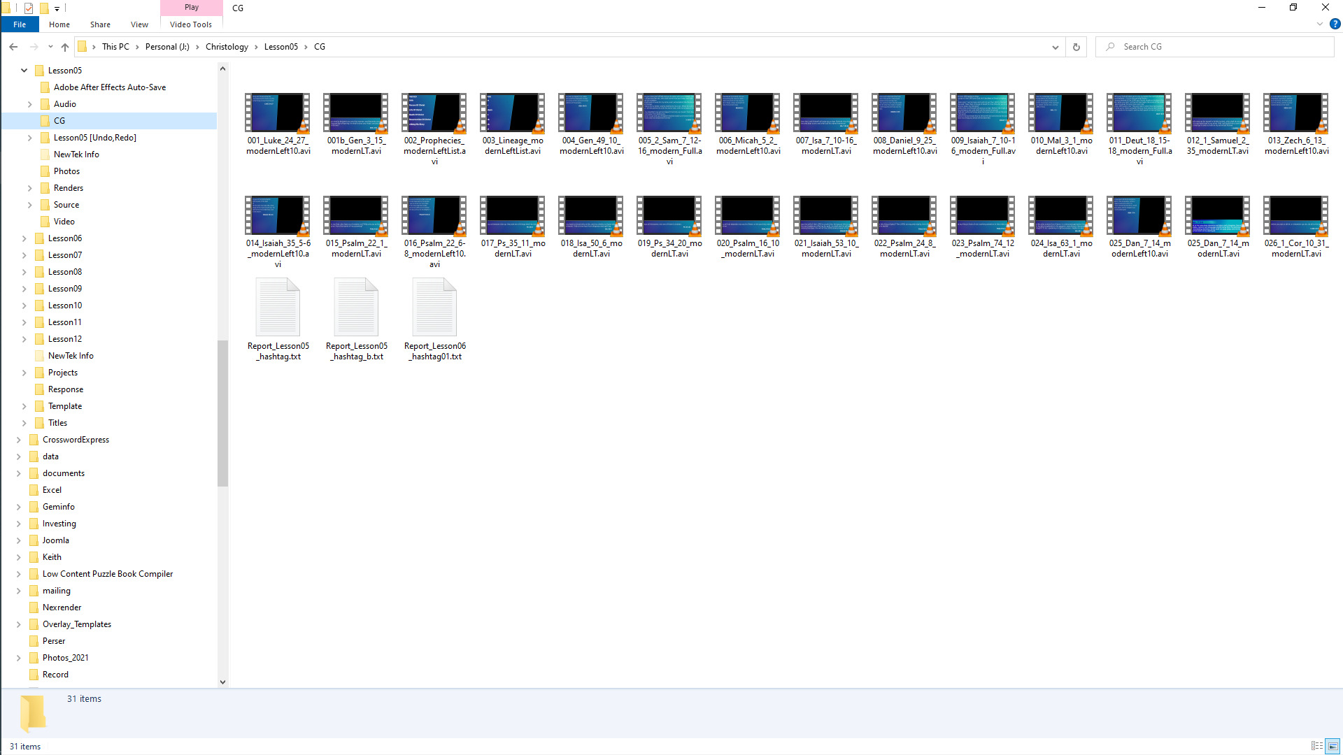
Task: Switch to large icons view in status bar
Action: 1333,746
